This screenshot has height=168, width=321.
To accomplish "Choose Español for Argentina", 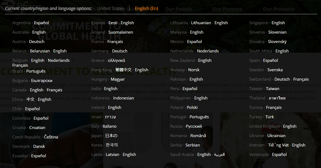I will click(41, 23).
